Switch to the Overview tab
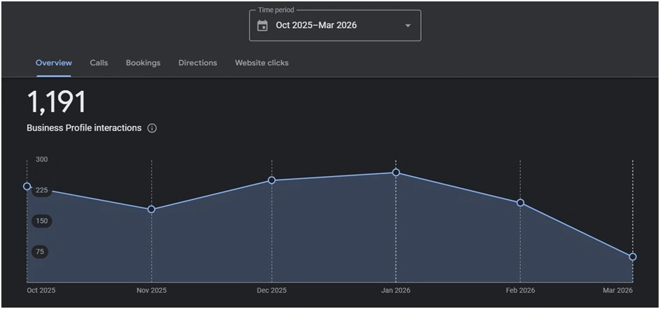 tap(54, 63)
